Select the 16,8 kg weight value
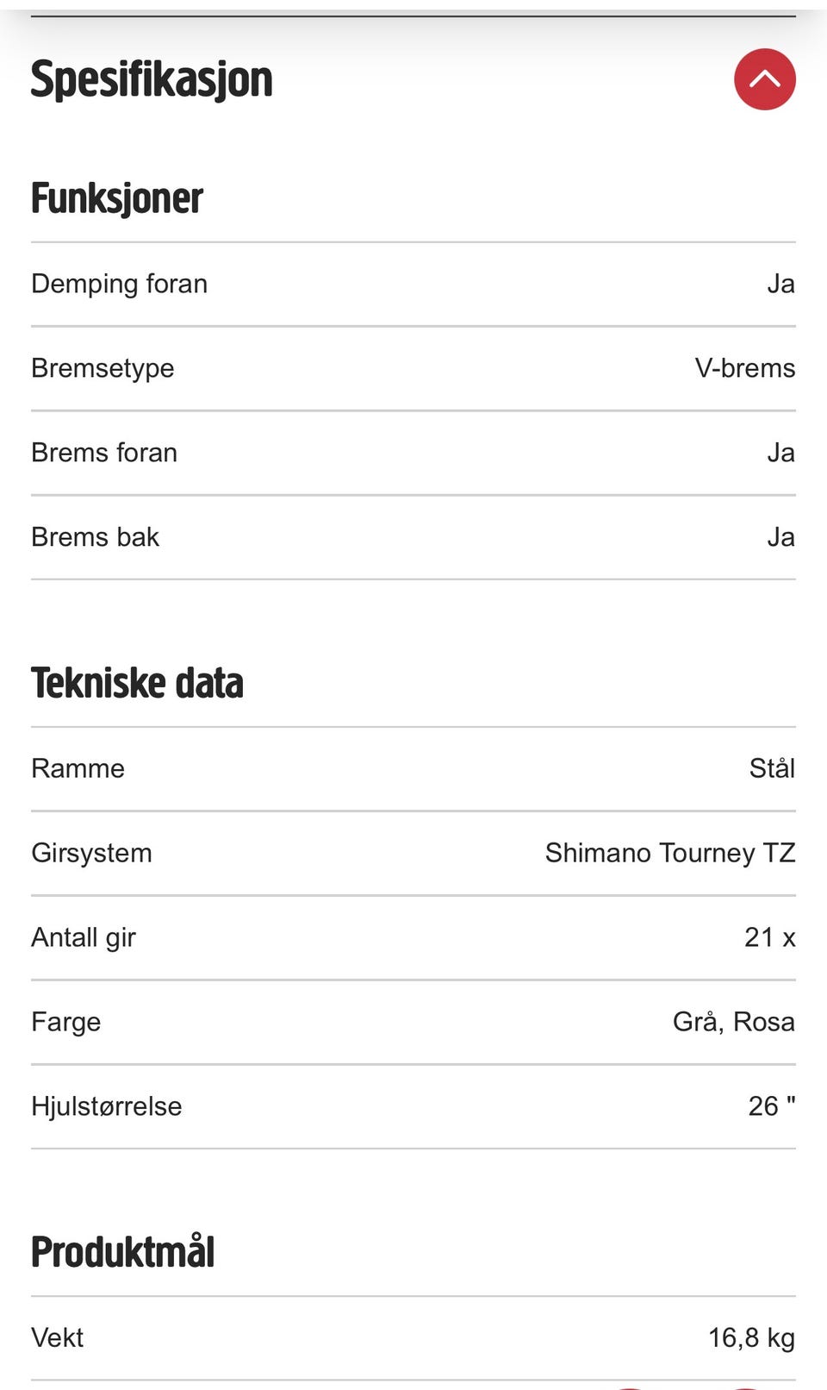827x1390 pixels. point(752,1338)
